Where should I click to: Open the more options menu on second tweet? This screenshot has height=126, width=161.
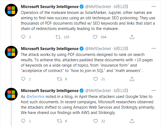point(154,48)
